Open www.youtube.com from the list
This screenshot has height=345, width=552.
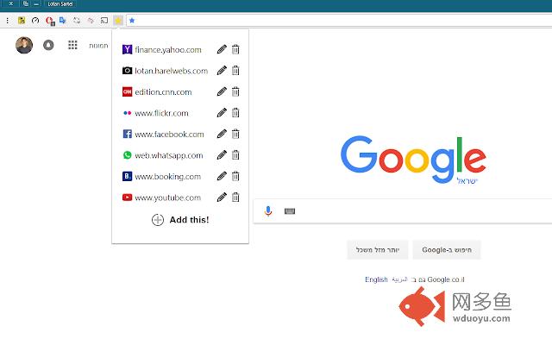[x=161, y=198]
